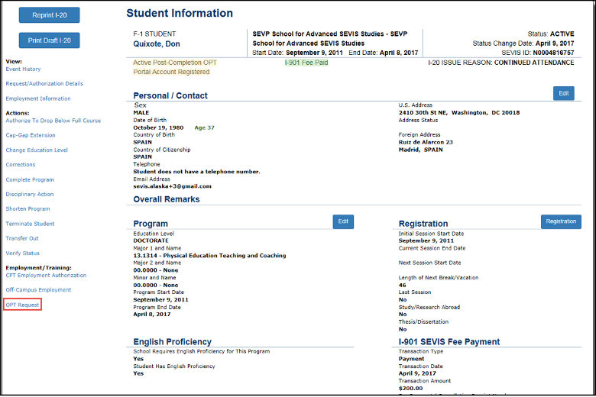The image size is (596, 397).
Task: Click I-901 SEVIS Fee Payment heading
Action: [x=449, y=342]
